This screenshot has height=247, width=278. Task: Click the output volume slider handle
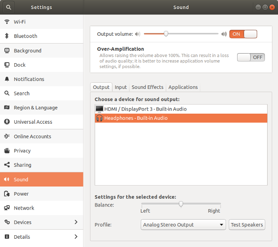pos(166,34)
